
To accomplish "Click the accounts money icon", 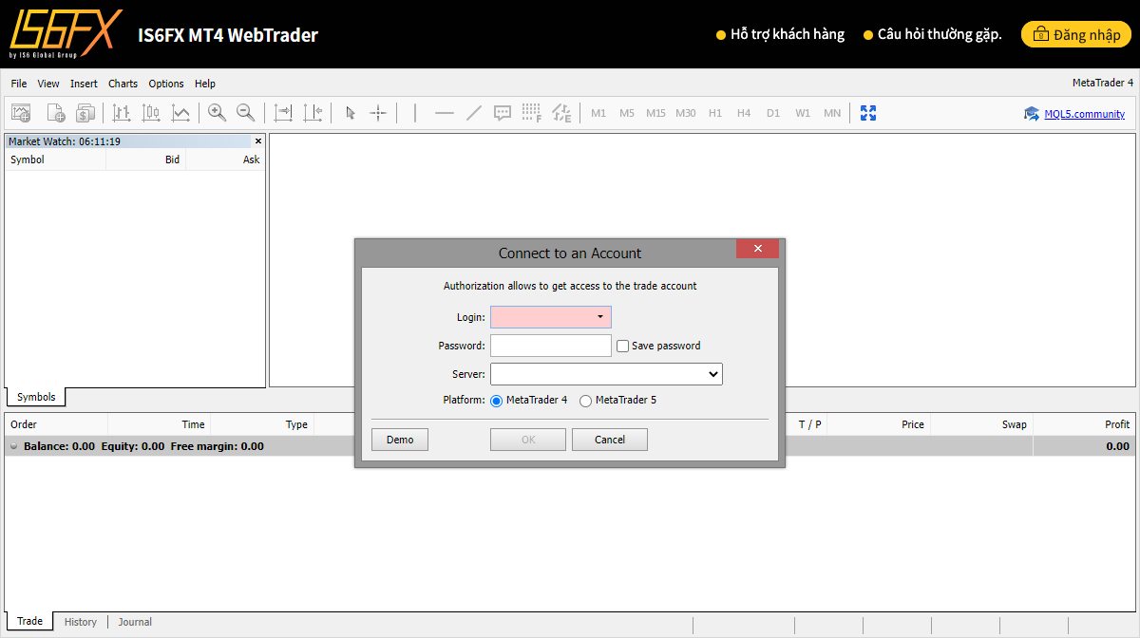I will coord(85,113).
